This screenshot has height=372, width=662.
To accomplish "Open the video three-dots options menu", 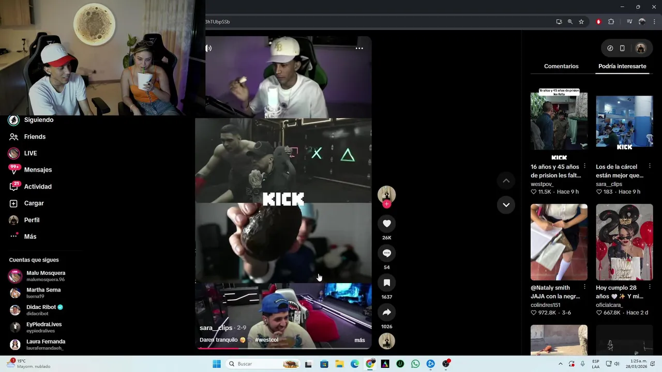I will pos(359,48).
